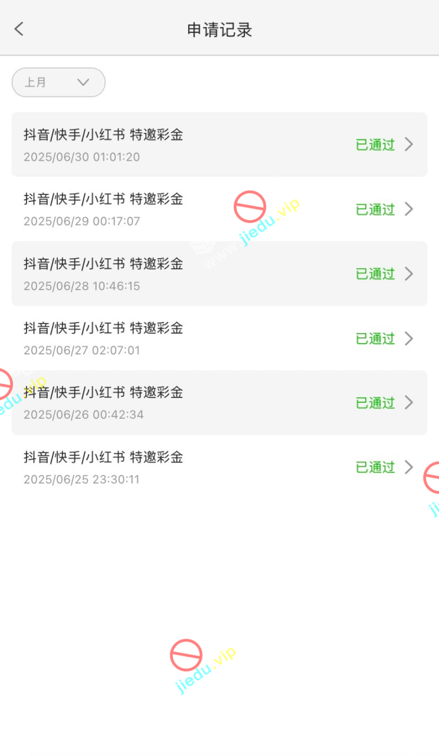Click the arrow icon beside the 2025/06/29 record
This screenshot has height=756, width=439.
click(x=409, y=209)
